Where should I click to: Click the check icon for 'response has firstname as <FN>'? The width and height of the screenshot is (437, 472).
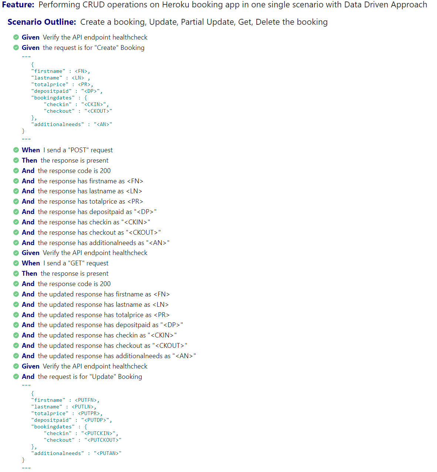tap(16, 181)
